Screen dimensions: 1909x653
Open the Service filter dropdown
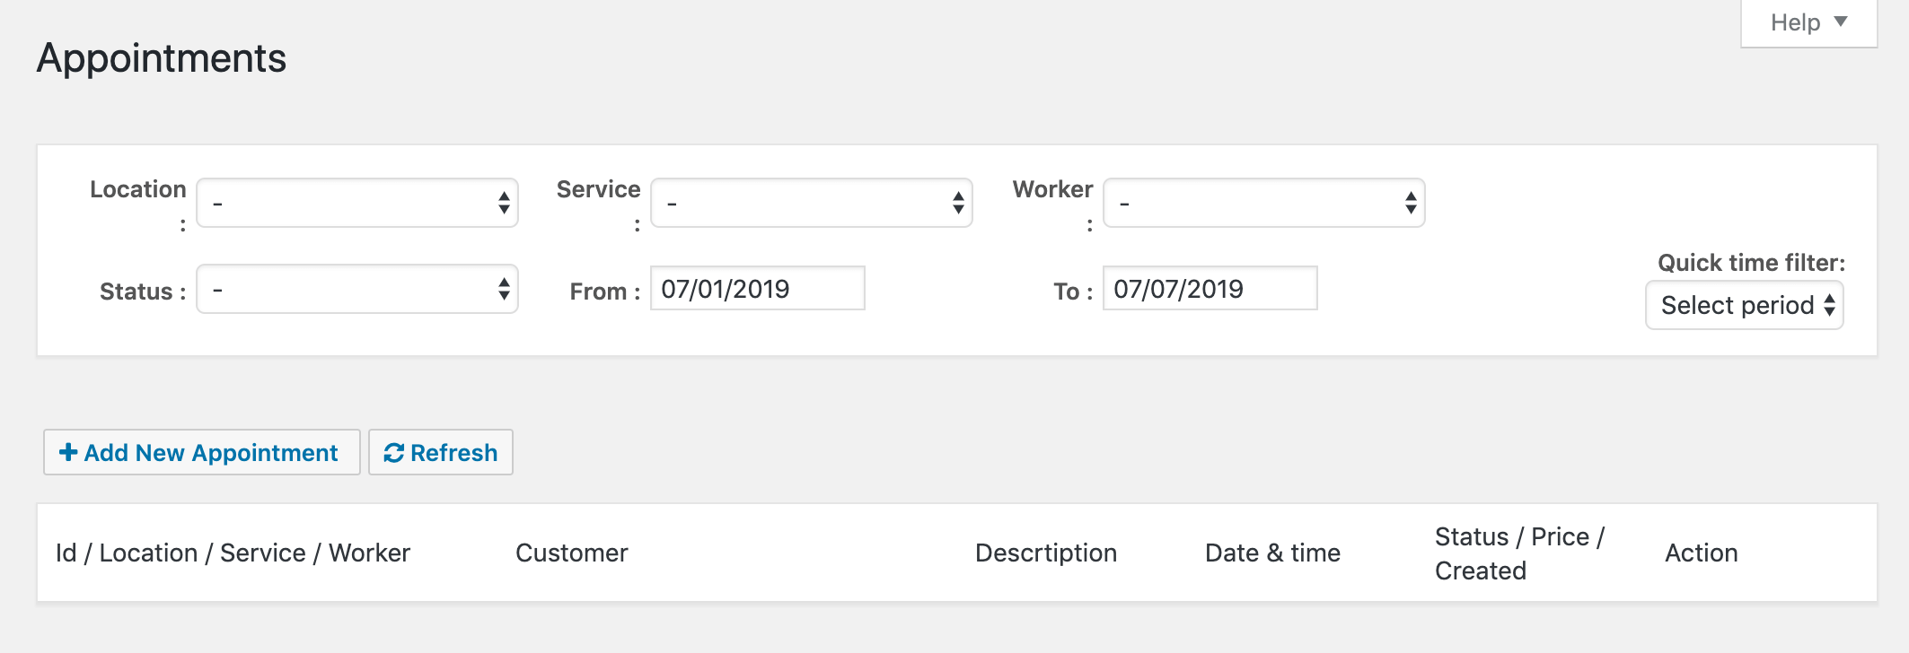pos(810,204)
